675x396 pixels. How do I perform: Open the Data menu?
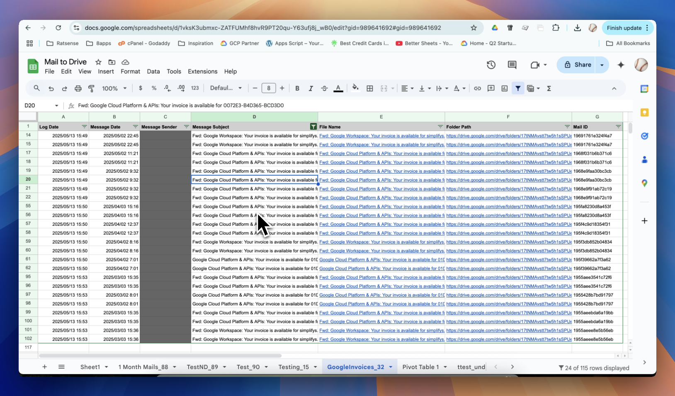click(153, 71)
